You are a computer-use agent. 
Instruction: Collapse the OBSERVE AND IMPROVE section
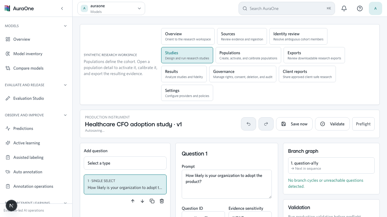65,115
